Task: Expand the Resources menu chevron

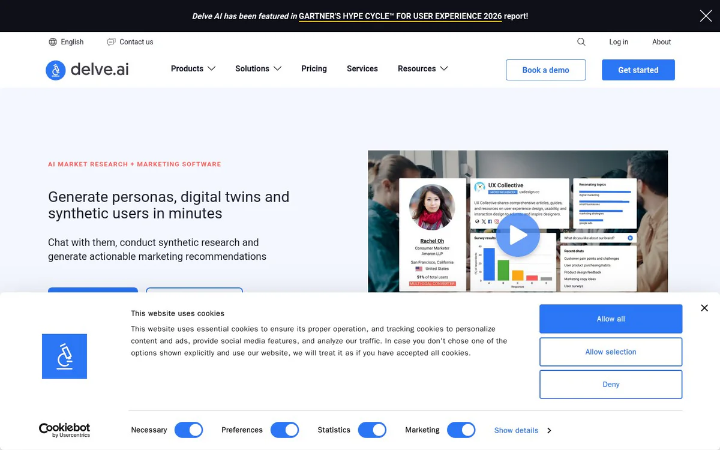Action: (444, 69)
